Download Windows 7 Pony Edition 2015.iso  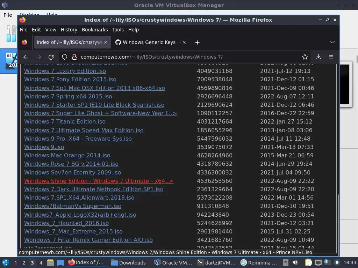(70, 79)
